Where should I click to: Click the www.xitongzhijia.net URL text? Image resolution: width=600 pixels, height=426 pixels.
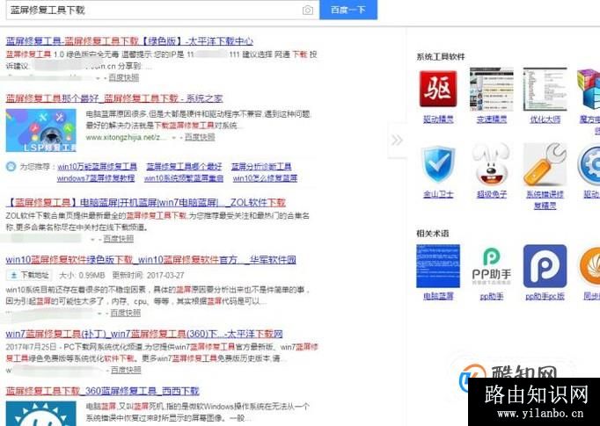pyautogui.click(x=127, y=137)
